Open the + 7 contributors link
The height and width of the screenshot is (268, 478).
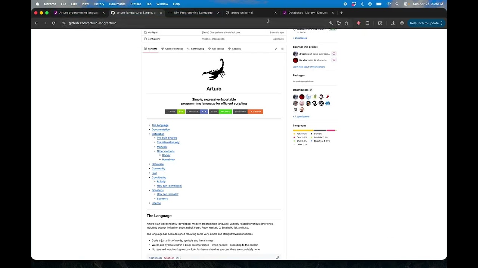[x=301, y=117]
